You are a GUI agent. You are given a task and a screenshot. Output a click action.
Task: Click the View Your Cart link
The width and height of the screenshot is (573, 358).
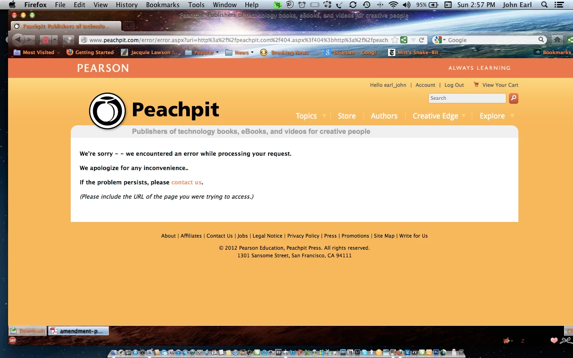(x=500, y=85)
